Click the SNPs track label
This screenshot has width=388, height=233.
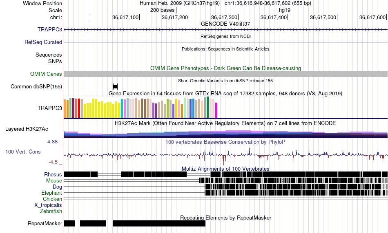[55, 61]
